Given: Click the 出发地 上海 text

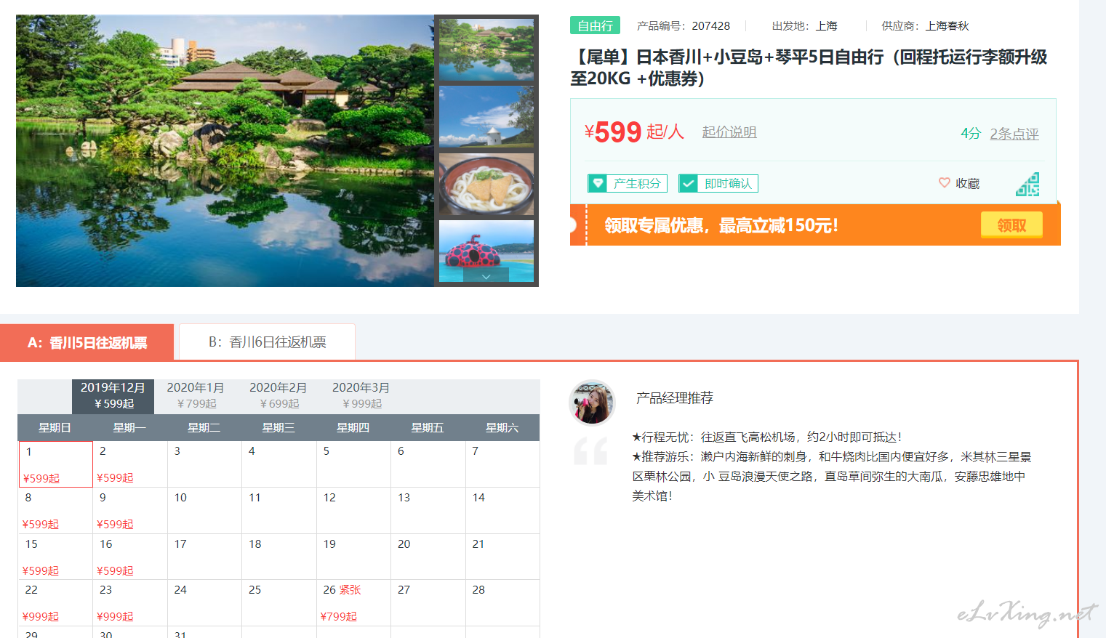Looking at the screenshot, I should coord(804,26).
